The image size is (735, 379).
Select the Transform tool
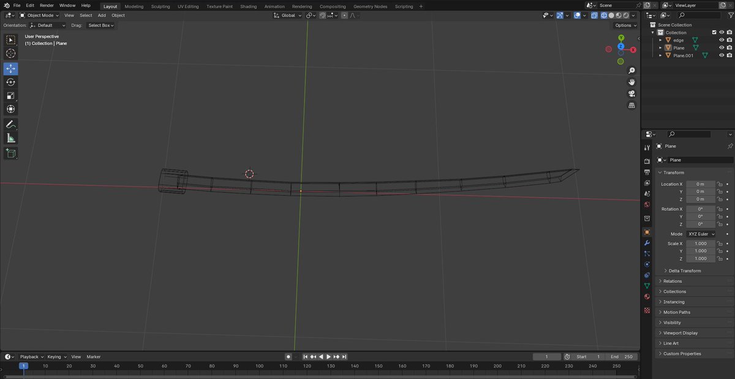coord(10,109)
